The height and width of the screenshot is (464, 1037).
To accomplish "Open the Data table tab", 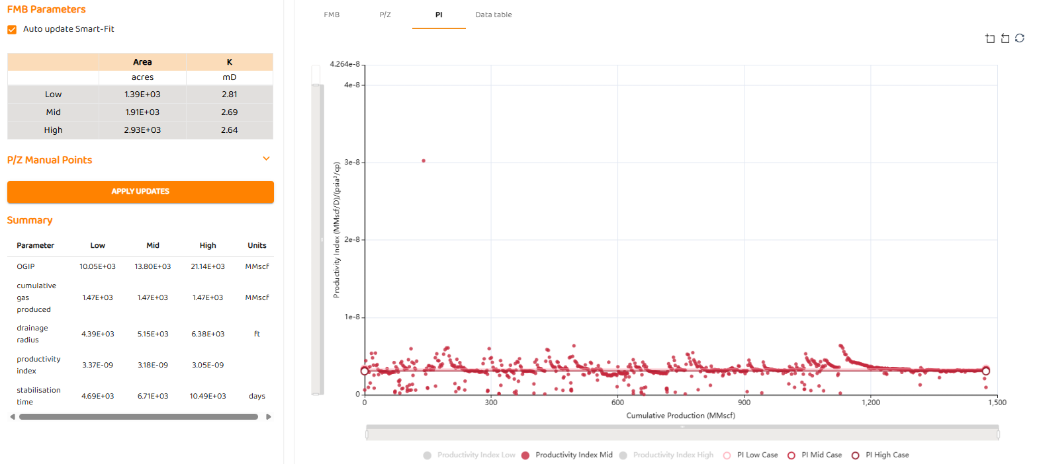I will click(x=493, y=15).
